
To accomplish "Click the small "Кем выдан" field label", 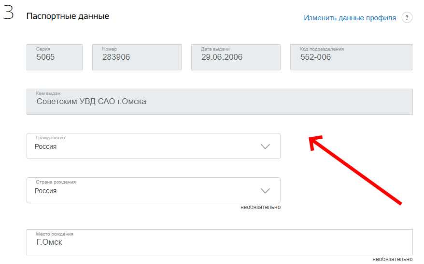I will (48, 93).
